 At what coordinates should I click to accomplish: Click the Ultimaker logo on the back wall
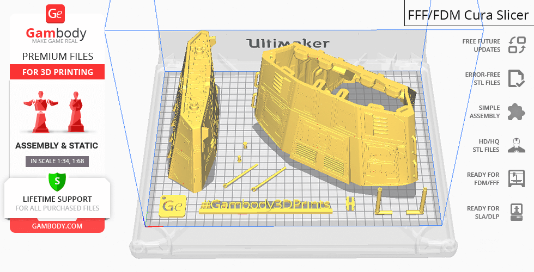tap(288, 44)
